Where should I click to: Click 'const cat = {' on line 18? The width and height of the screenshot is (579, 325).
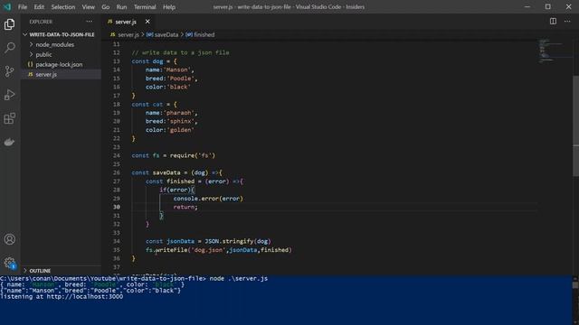[x=154, y=105]
